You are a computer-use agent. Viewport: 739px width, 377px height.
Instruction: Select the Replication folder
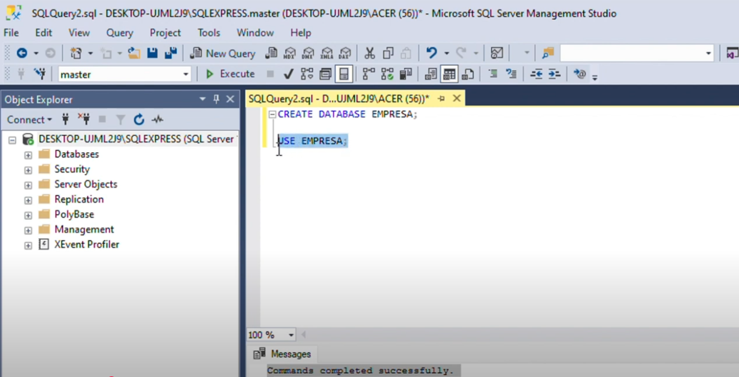[x=79, y=199]
